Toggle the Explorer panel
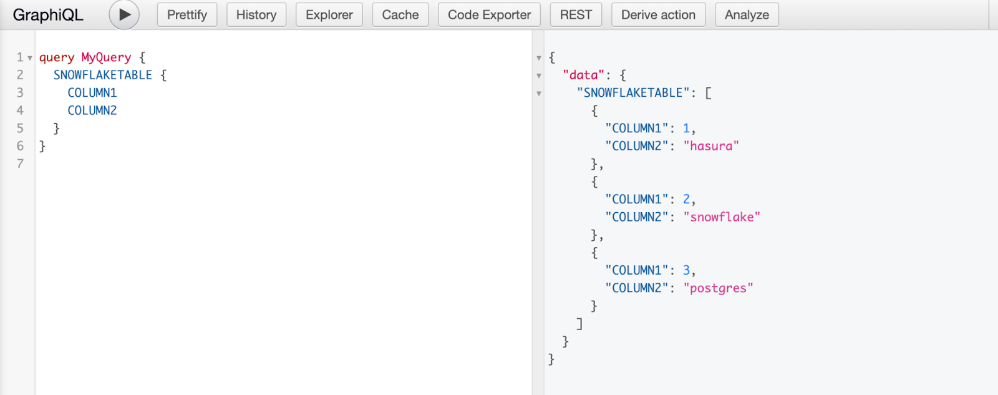 pos(329,15)
